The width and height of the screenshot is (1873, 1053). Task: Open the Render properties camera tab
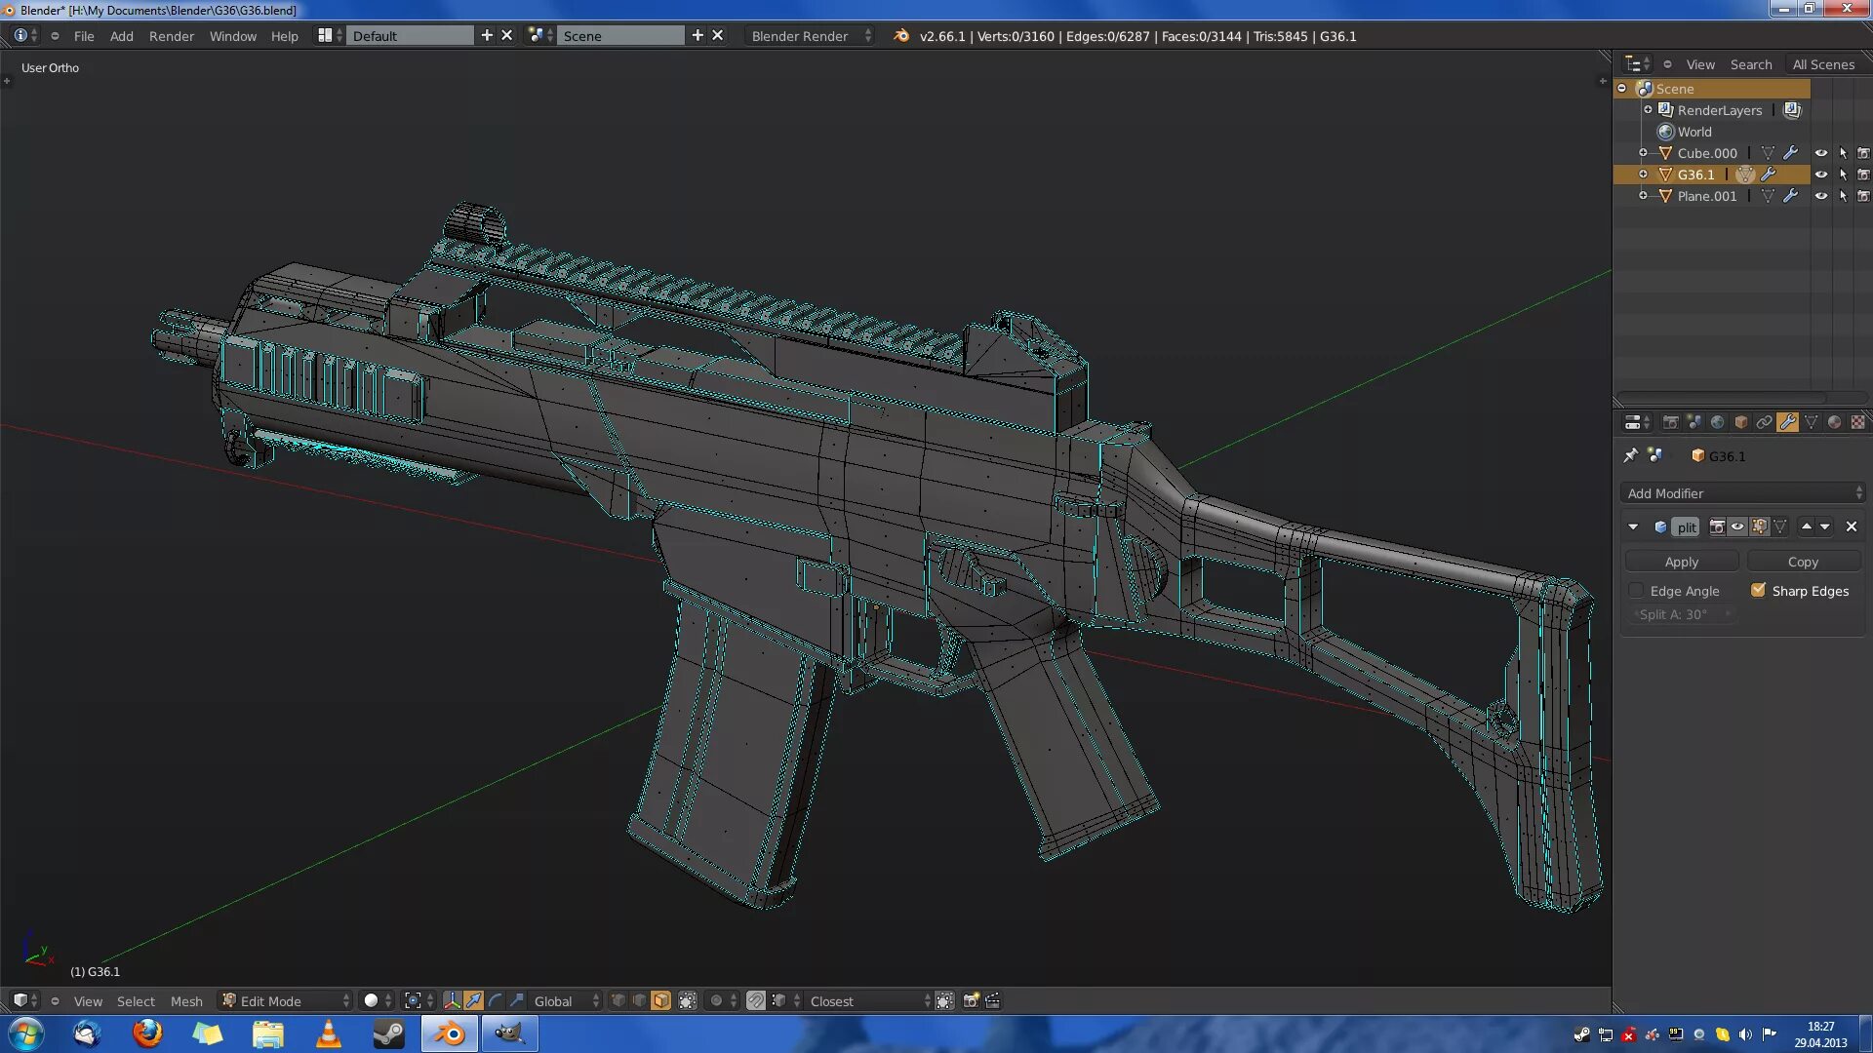coord(1670,422)
